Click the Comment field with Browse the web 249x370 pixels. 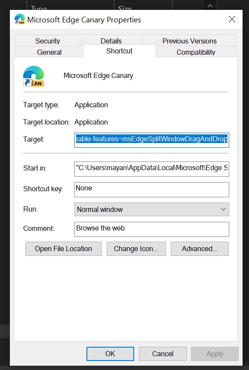pyautogui.click(x=151, y=229)
